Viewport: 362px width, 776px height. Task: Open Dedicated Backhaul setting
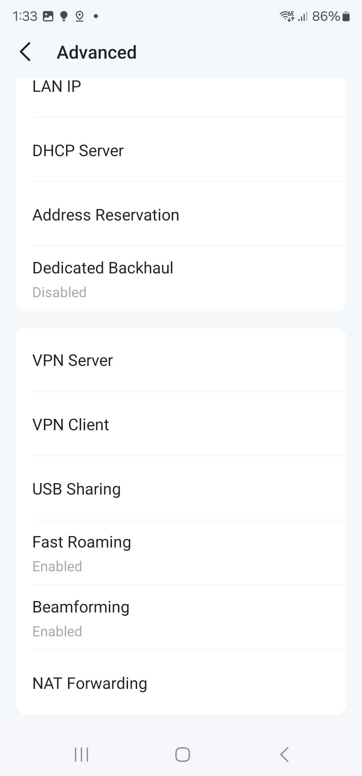pyautogui.click(x=181, y=279)
